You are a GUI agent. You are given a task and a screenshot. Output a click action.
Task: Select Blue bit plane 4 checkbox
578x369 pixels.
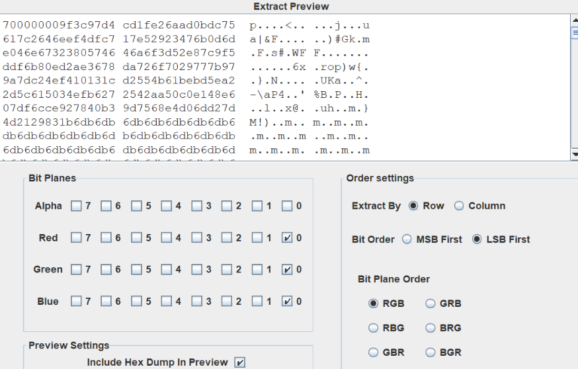167,301
